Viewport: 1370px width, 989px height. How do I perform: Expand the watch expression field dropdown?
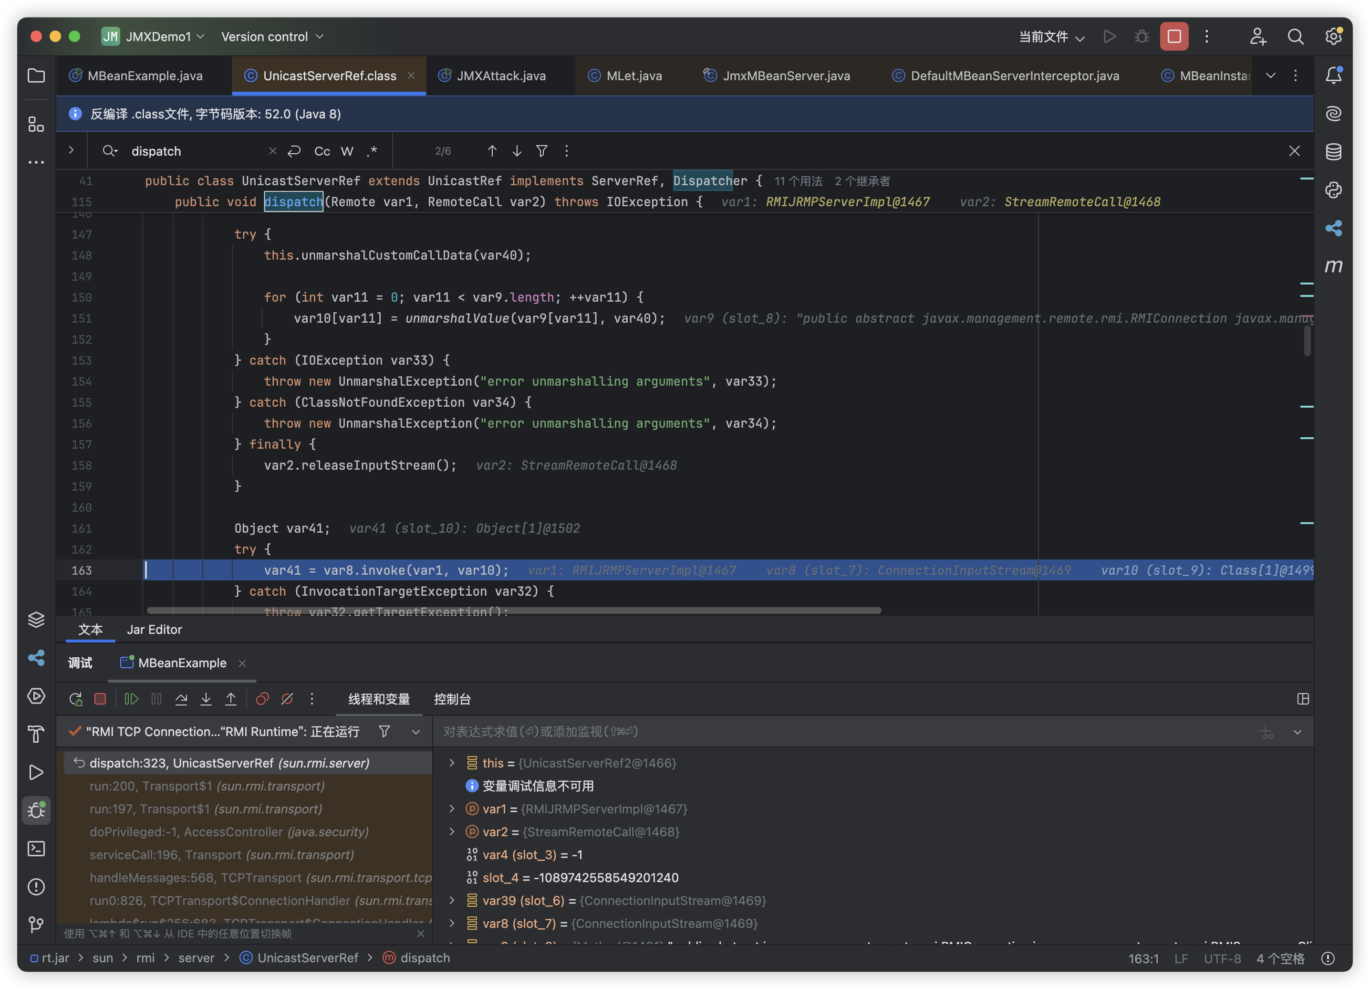point(1297,732)
